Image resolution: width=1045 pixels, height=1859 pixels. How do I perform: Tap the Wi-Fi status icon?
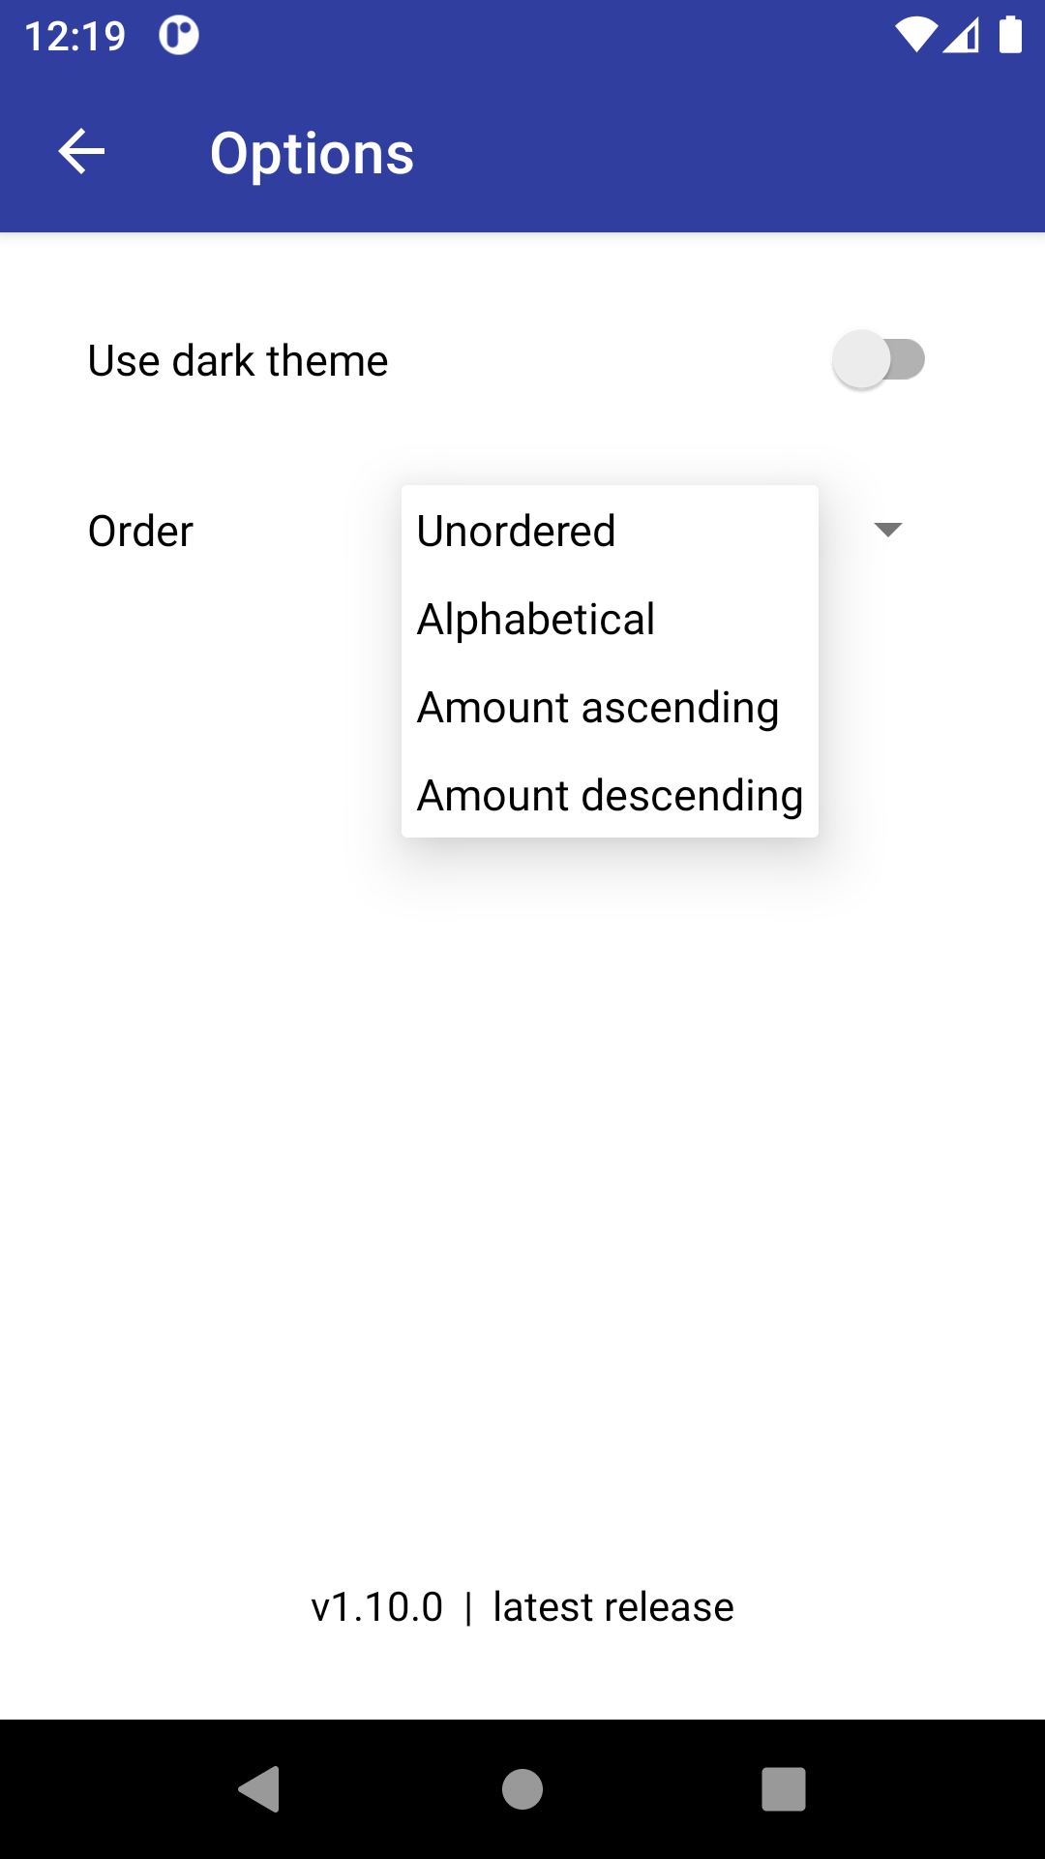pyautogui.click(x=914, y=36)
